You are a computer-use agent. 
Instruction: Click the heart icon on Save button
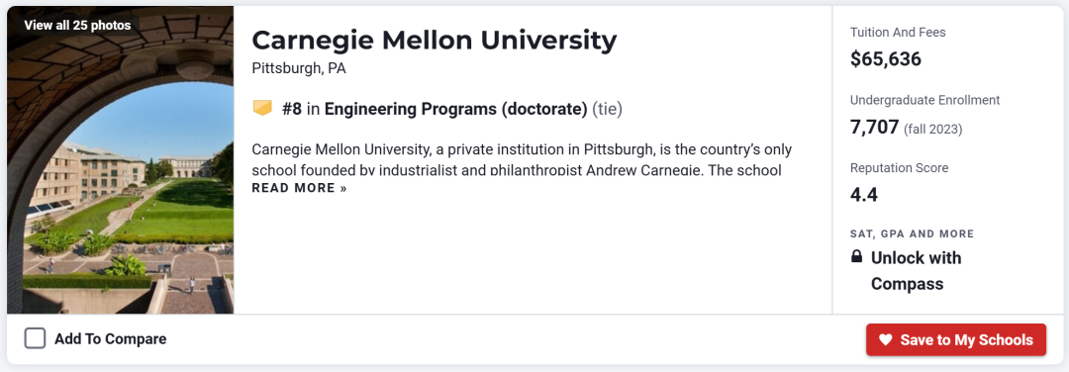click(x=885, y=340)
